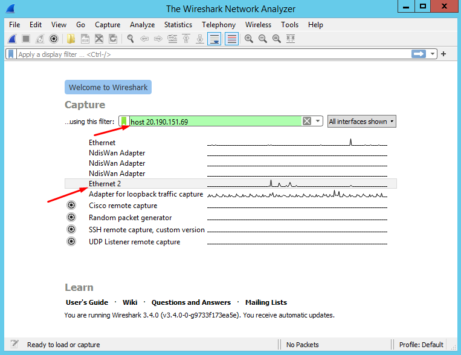Open the View menu
461x355 pixels.
59,25
